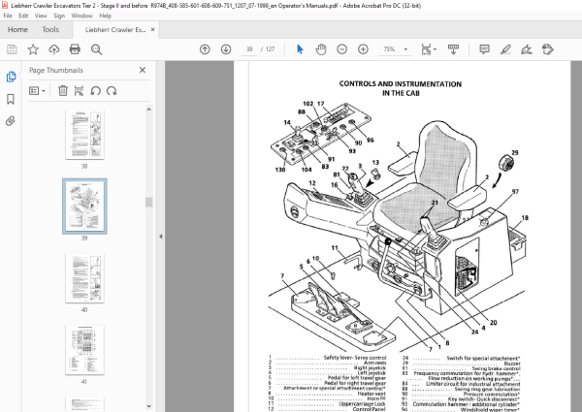Open the Bookmarks pane icon
Image resolution: width=582 pixels, height=412 pixels.
click(x=11, y=99)
